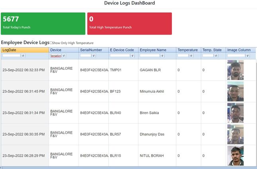Viewport: 257px width, 169px height.
Task: Click temperature value in Dhanunjoy Das row
Action: coord(179,134)
